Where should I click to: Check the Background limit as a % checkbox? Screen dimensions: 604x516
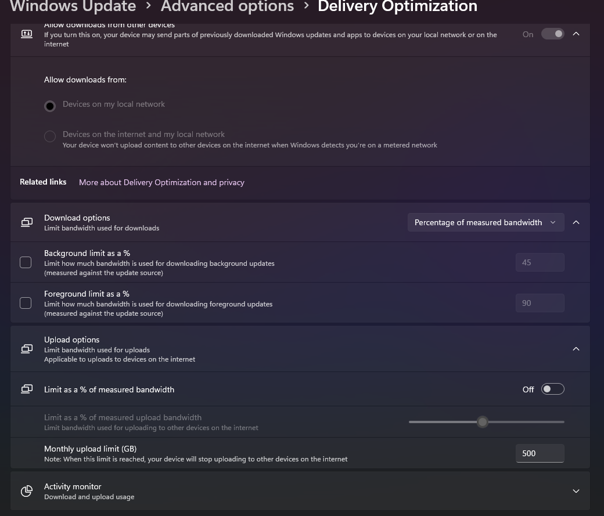[x=26, y=262]
